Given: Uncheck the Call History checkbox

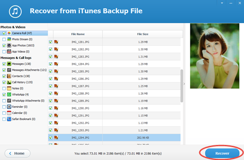Looking at the screenshot, I should coord(4,82).
